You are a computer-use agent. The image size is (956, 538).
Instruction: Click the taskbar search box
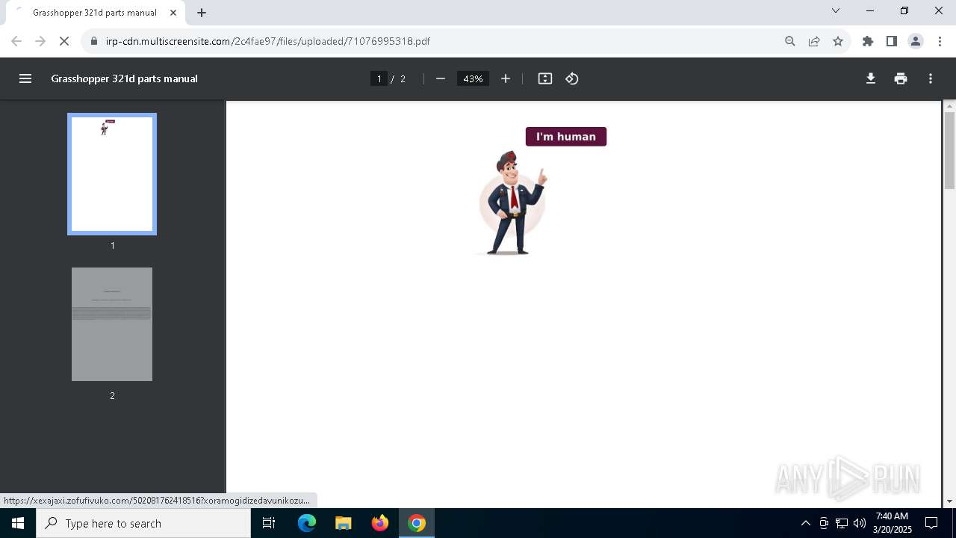(143, 523)
